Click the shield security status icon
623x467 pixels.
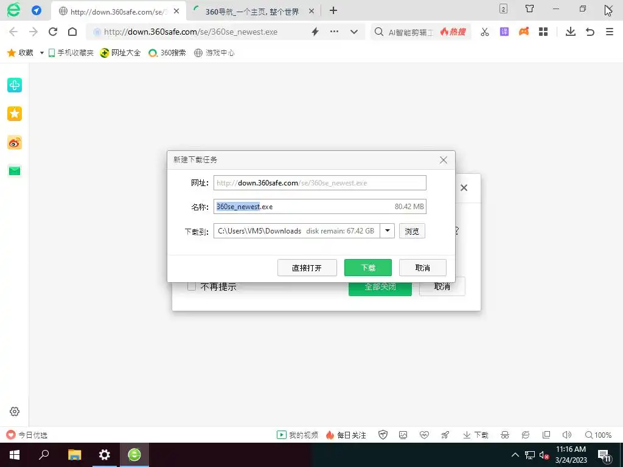coord(383,435)
